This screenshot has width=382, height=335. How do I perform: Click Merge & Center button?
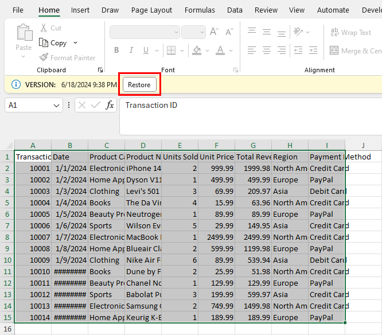coord(356,50)
